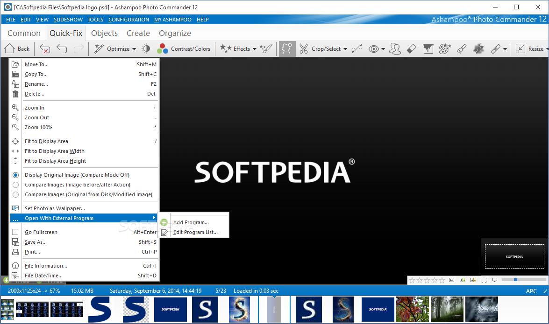Select the Eraser tool icon
Image resolution: width=549 pixels, height=324 pixels.
412,49
